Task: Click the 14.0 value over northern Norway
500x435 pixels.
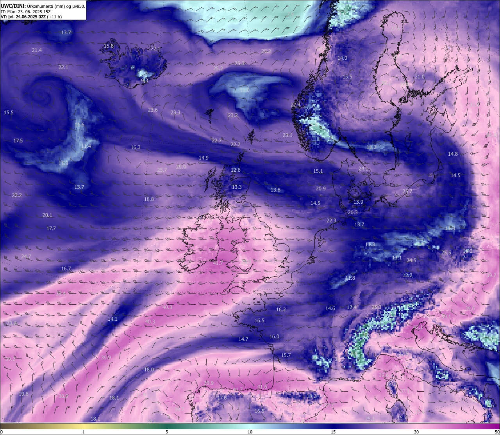Action: pyautogui.click(x=342, y=58)
